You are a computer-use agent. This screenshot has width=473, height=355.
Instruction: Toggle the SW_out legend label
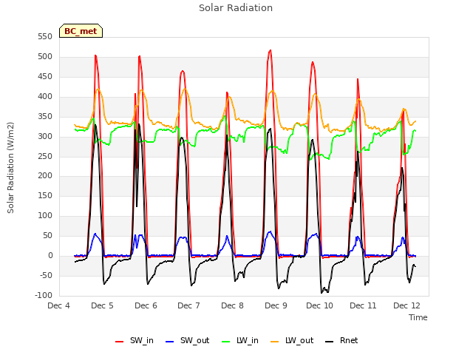tap(194, 340)
